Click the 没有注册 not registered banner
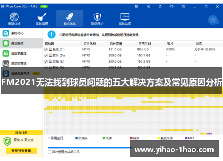 point(21,133)
